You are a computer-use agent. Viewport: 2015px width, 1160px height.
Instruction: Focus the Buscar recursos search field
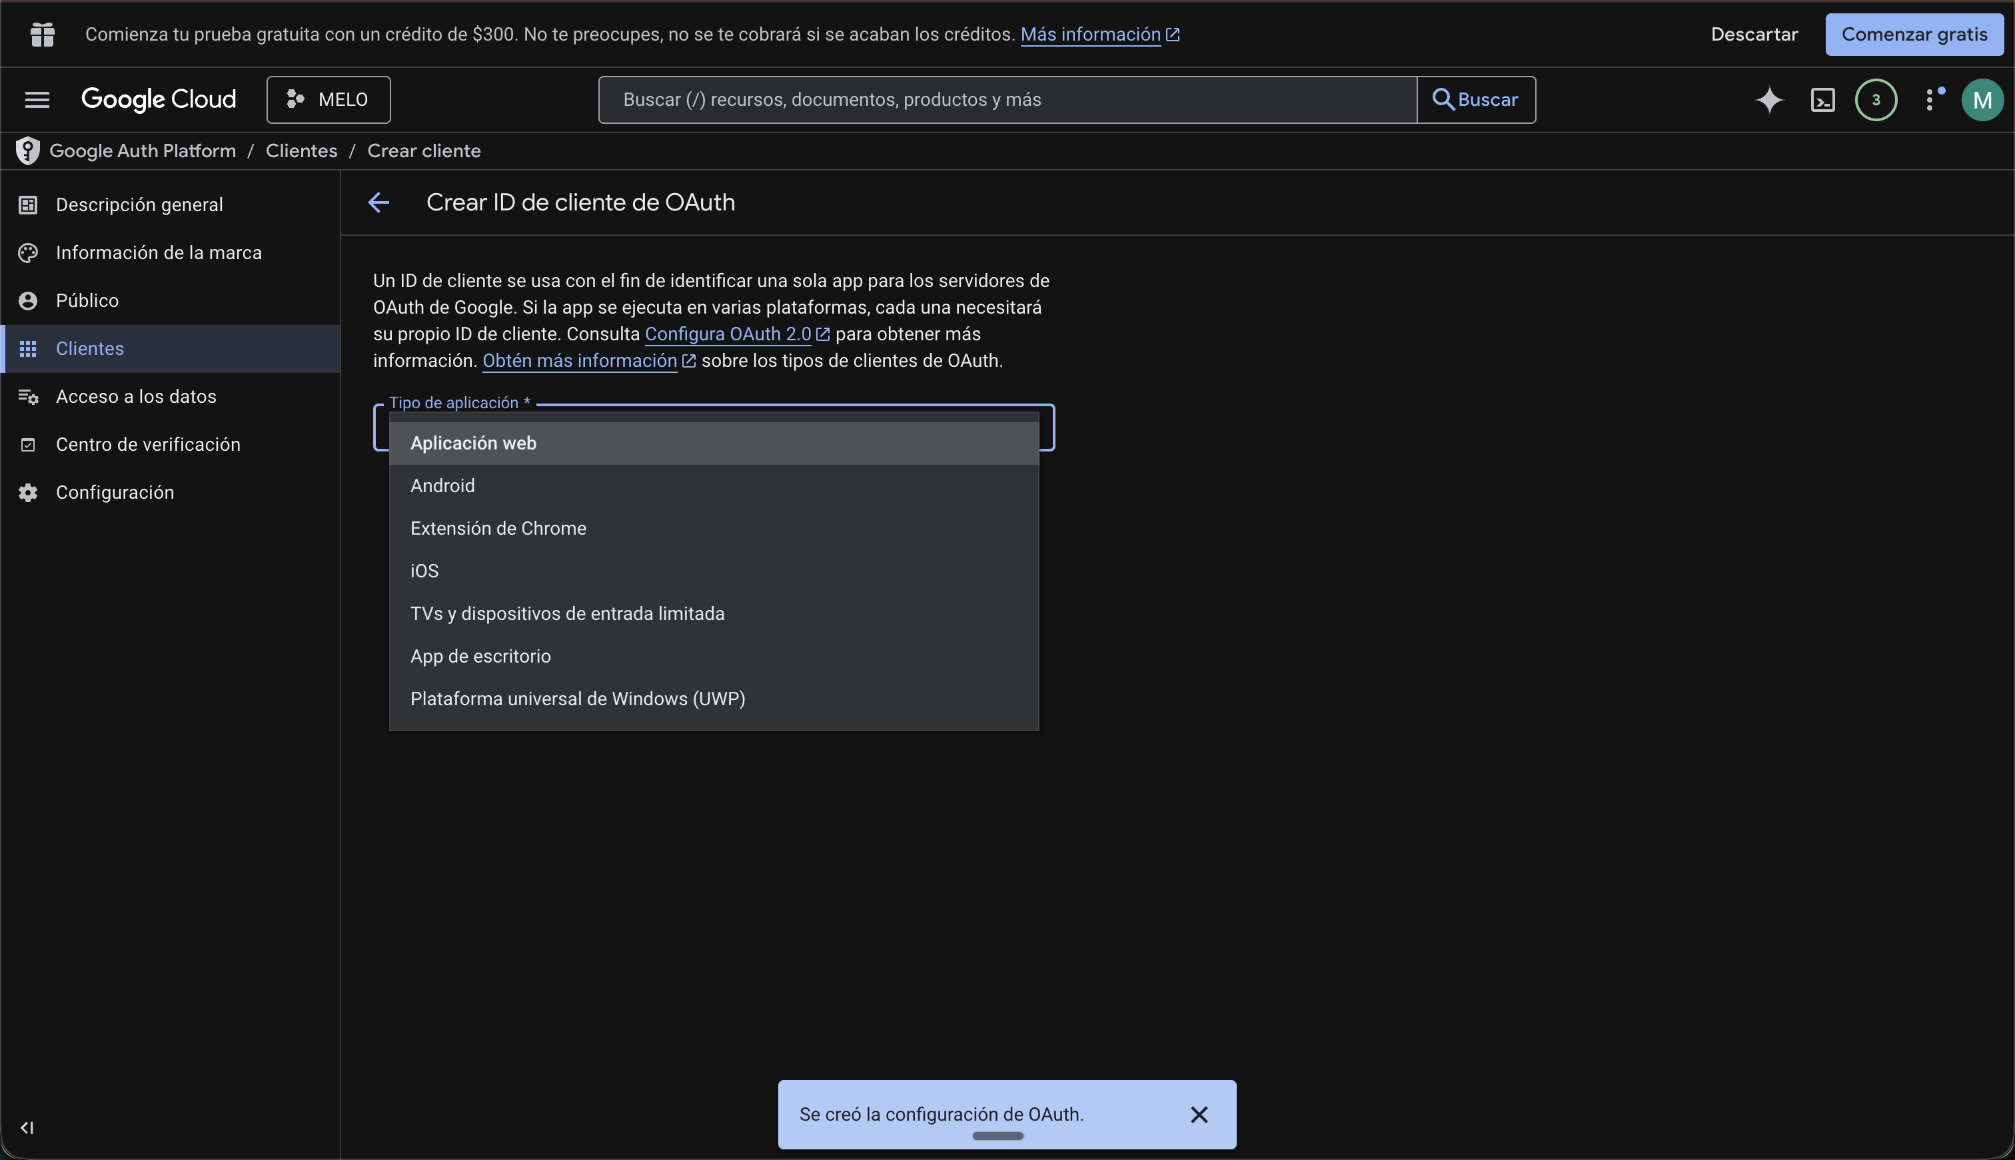click(x=1007, y=100)
